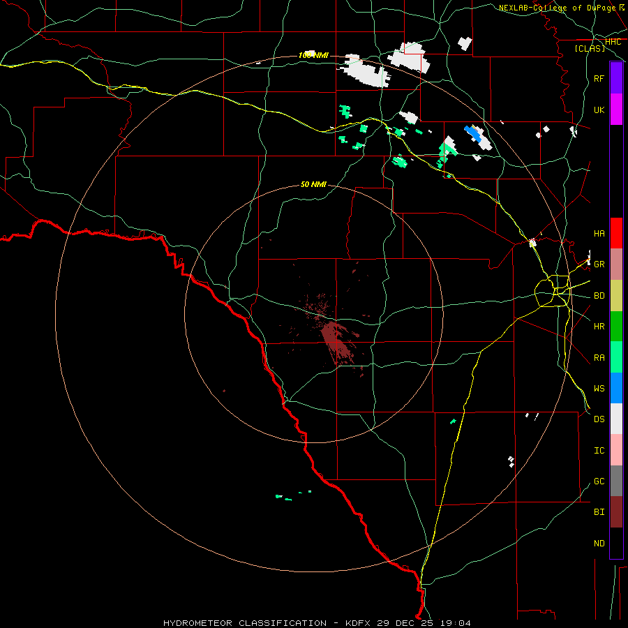Viewport: 628px width, 628px height.
Task: Click the "RA" legend label
Action: pyautogui.click(x=599, y=358)
